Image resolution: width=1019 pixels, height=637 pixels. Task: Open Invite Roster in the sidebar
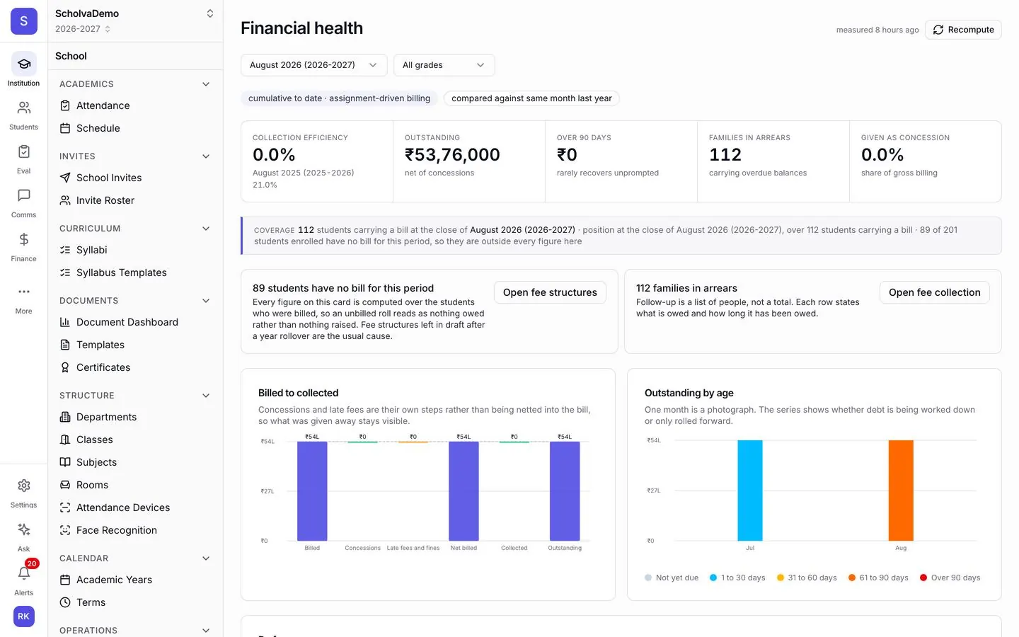[135, 200]
